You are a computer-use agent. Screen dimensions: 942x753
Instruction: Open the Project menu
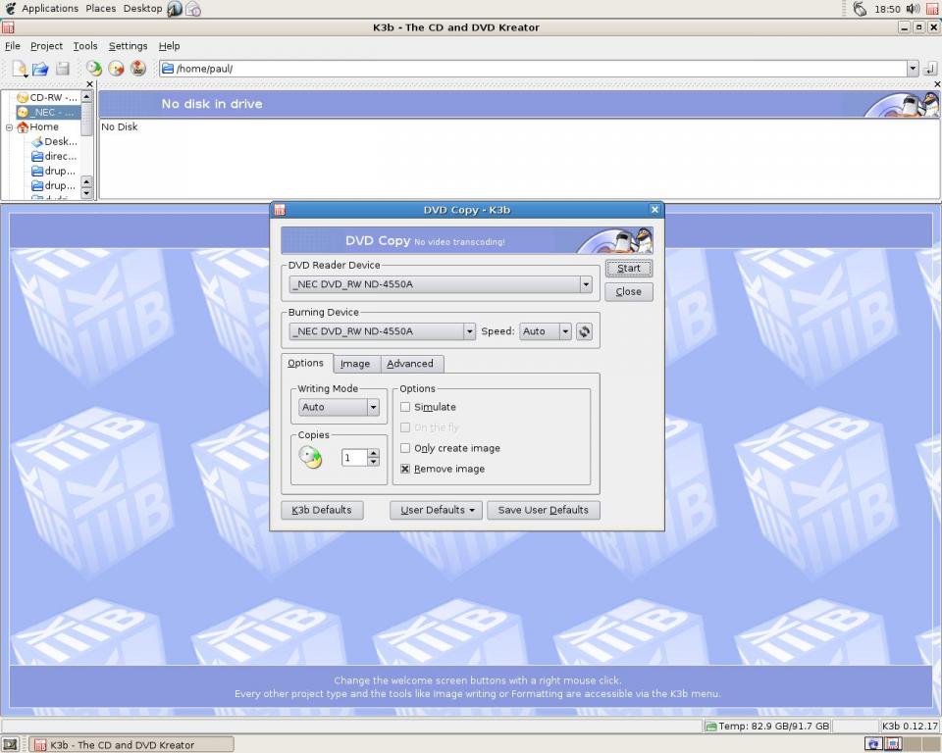[x=46, y=46]
